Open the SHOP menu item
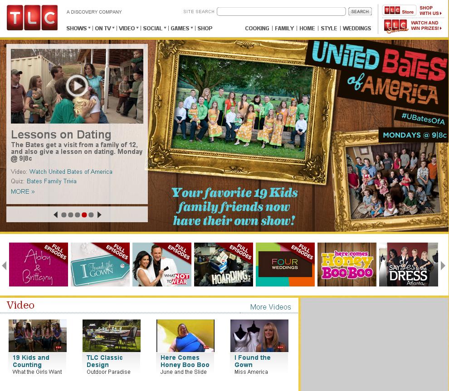 pyautogui.click(x=205, y=29)
